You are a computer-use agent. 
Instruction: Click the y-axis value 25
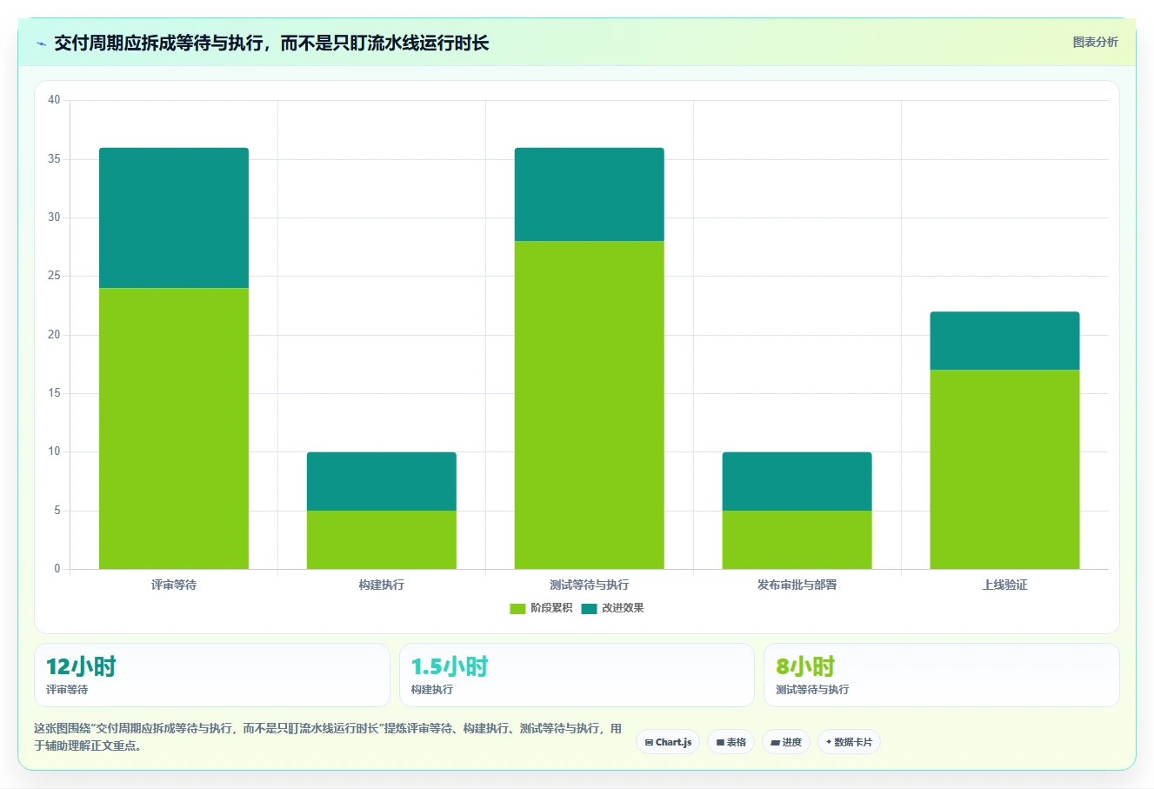tap(54, 276)
